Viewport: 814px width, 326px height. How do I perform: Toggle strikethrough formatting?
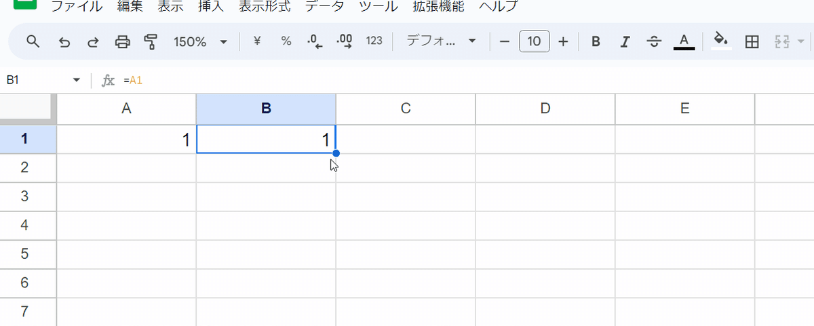click(654, 42)
